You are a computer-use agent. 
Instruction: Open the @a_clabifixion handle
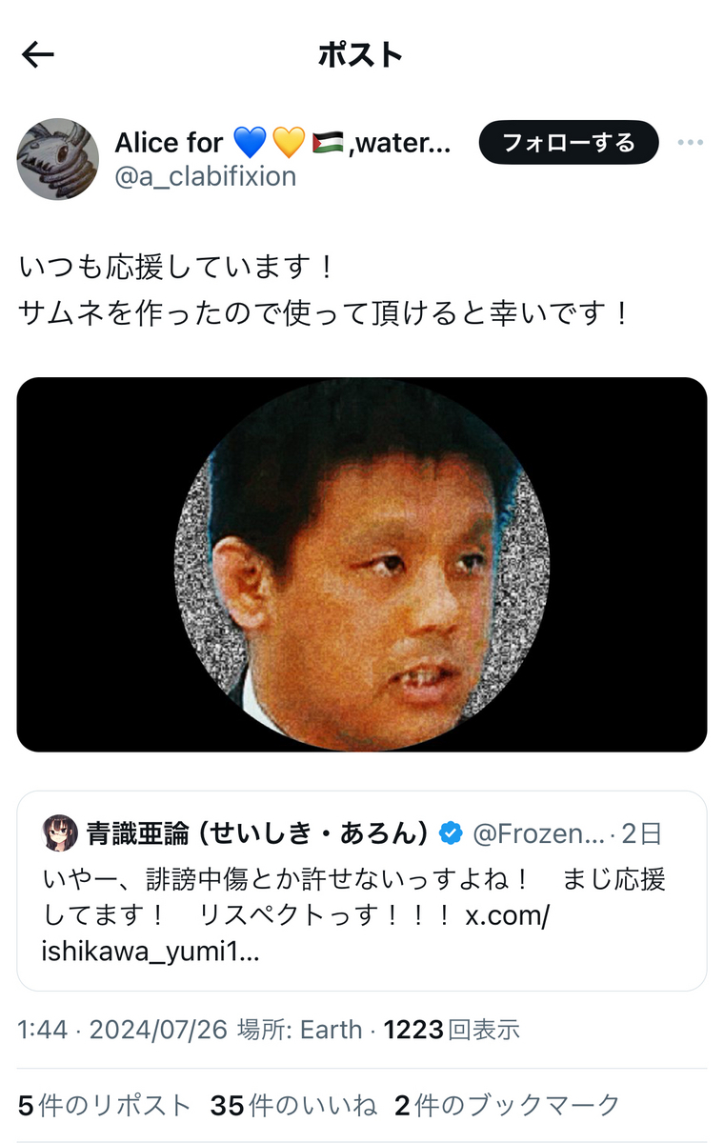[206, 176]
